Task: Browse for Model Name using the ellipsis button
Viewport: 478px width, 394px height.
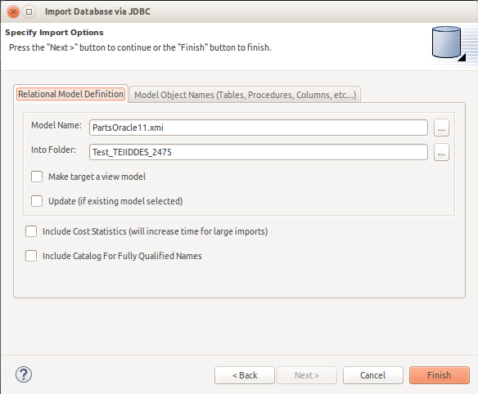Action: [441, 128]
